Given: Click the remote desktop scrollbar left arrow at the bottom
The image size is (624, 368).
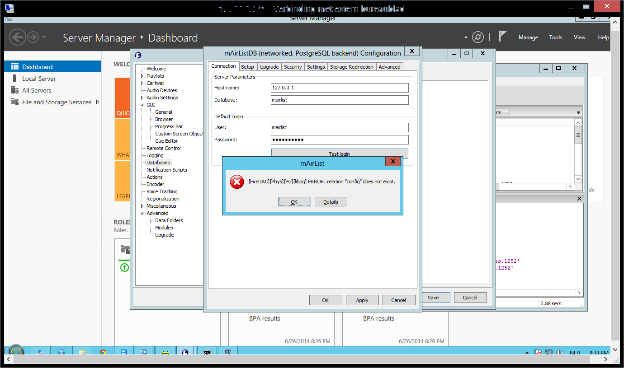Looking at the screenshot, I should [8, 359].
